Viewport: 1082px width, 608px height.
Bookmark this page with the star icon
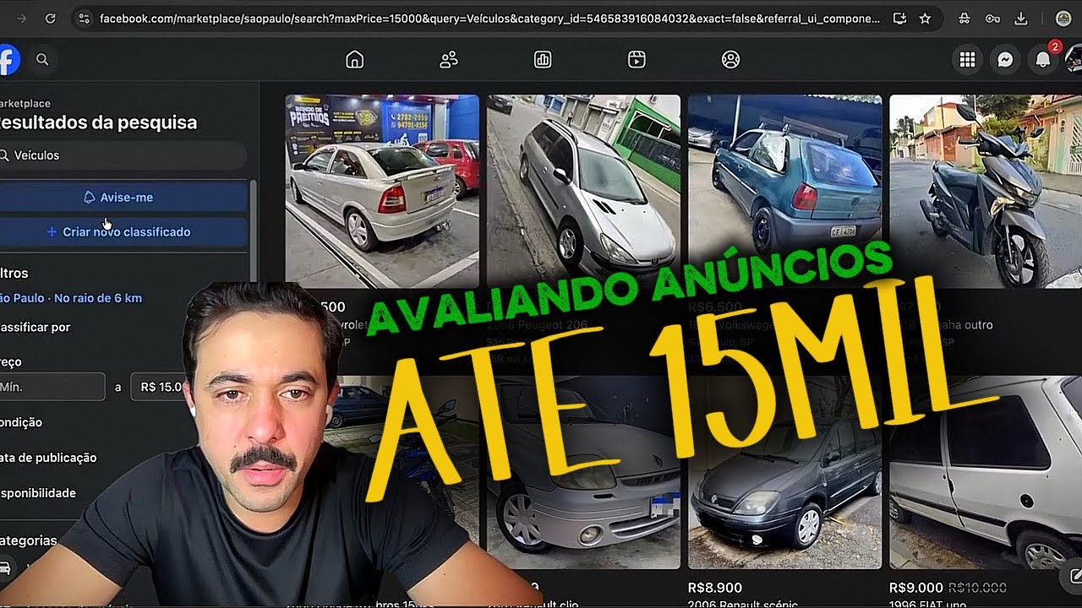point(925,18)
